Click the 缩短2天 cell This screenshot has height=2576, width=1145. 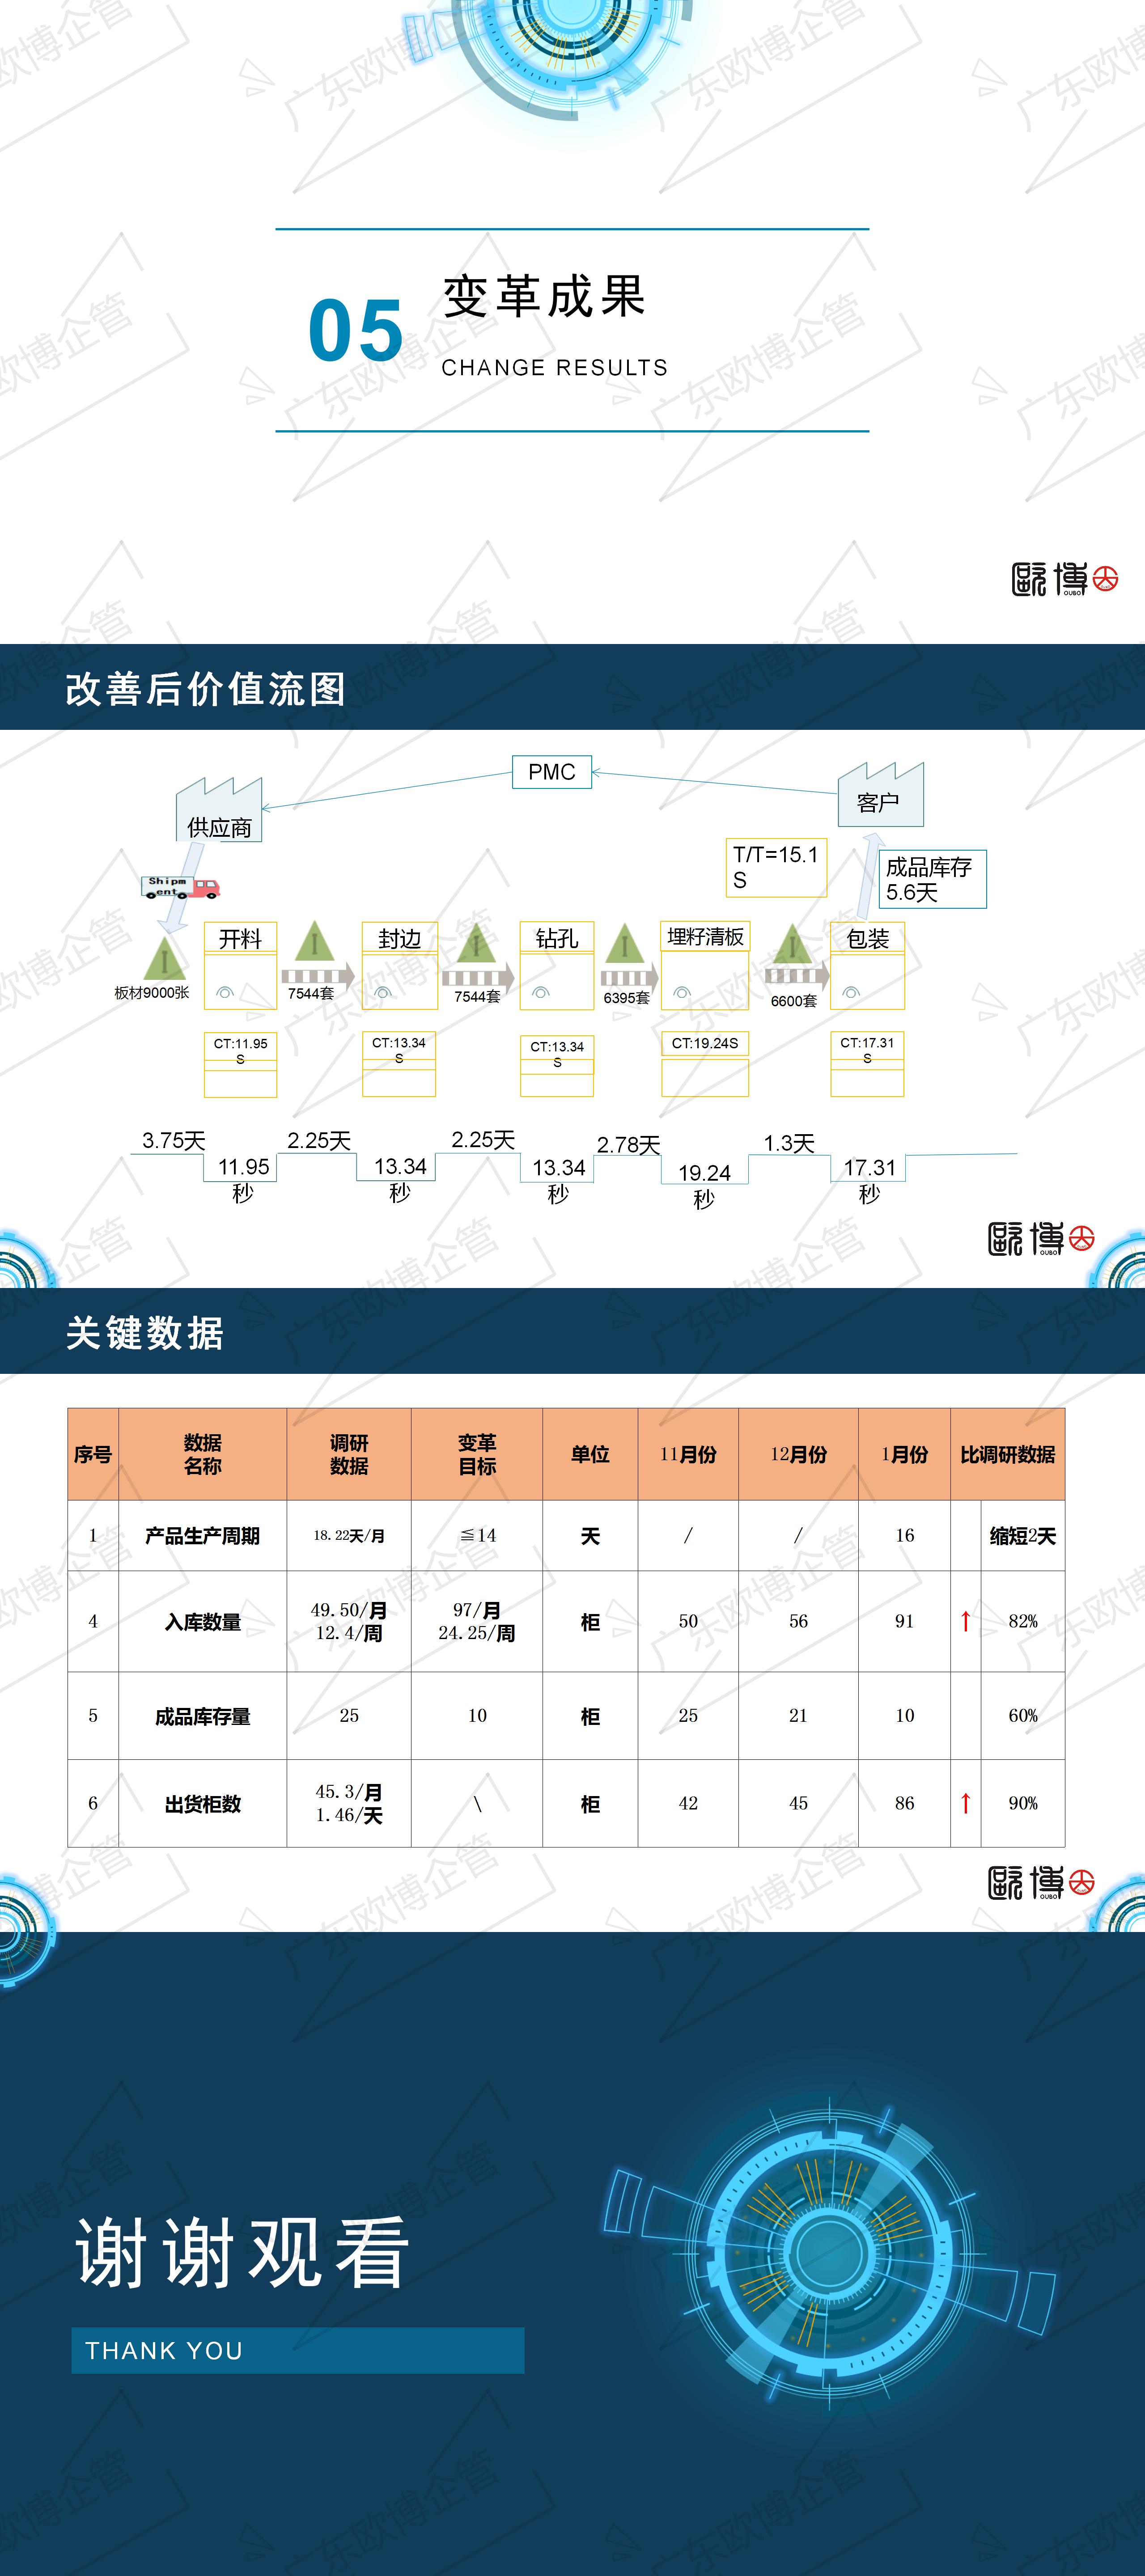[1023, 1535]
